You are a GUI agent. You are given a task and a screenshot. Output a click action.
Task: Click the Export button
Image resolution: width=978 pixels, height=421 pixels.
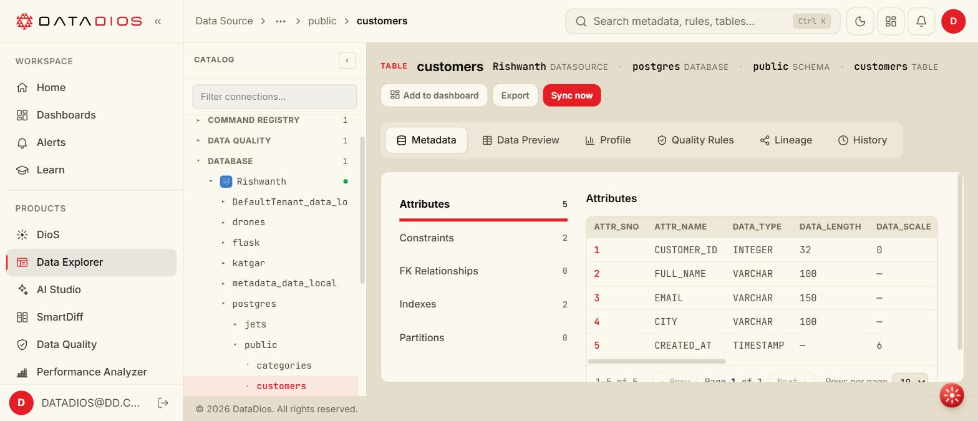(x=515, y=95)
